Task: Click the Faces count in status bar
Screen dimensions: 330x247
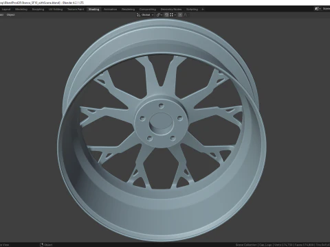Action: coord(305,245)
